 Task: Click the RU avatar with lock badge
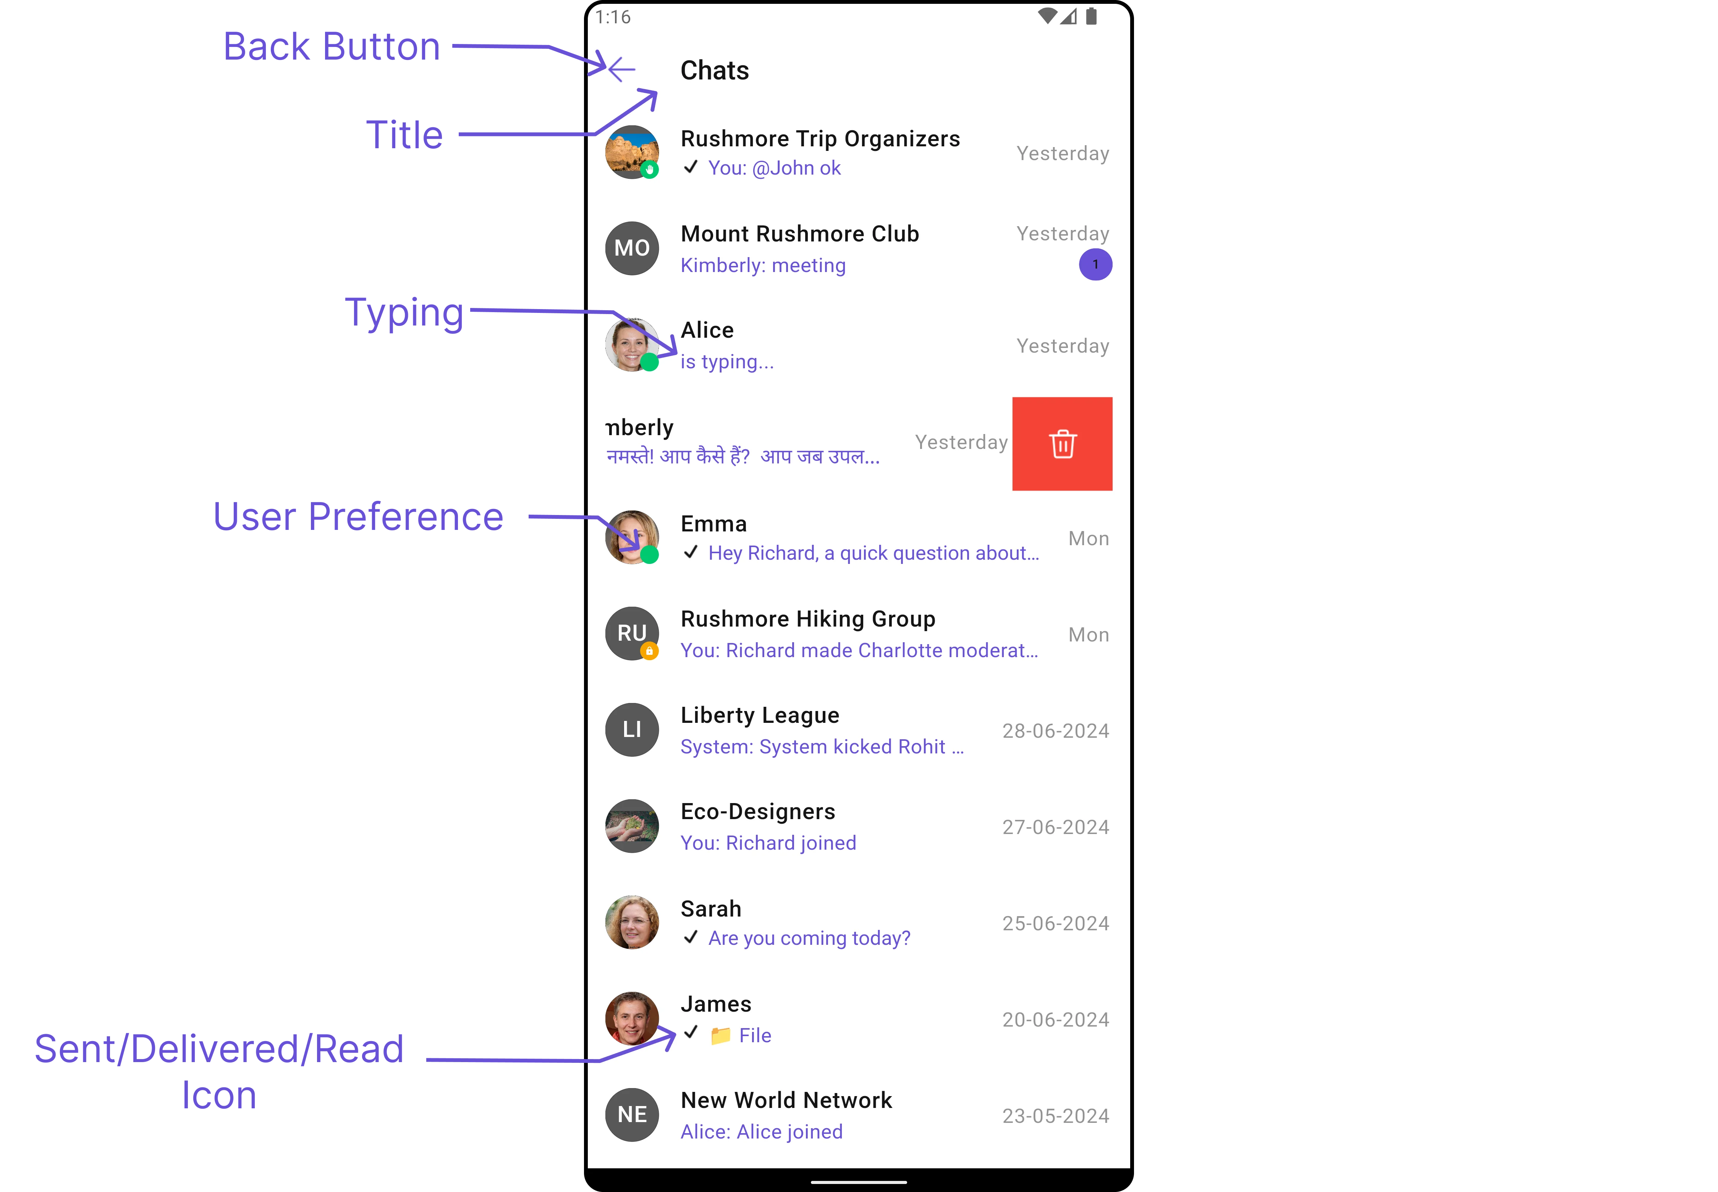click(632, 633)
